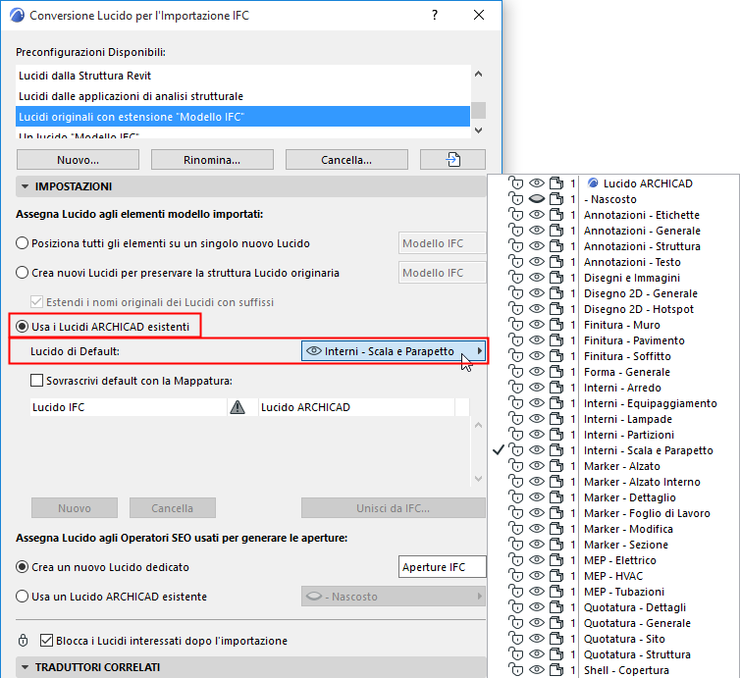740x678 pixels.
Task: Click wireframe icon of Marker - Dettaglio row
Action: click(556, 497)
